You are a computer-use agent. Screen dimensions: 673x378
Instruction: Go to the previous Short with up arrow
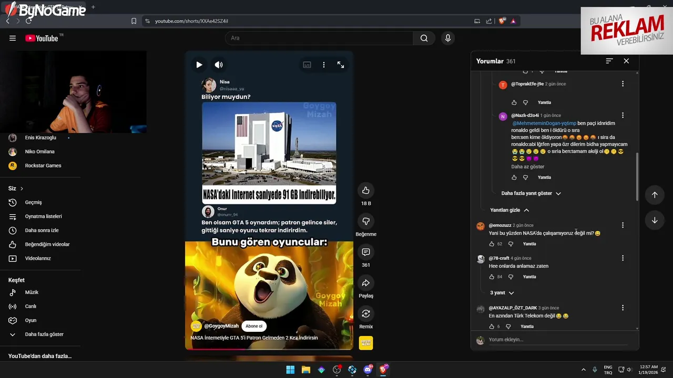[655, 195]
